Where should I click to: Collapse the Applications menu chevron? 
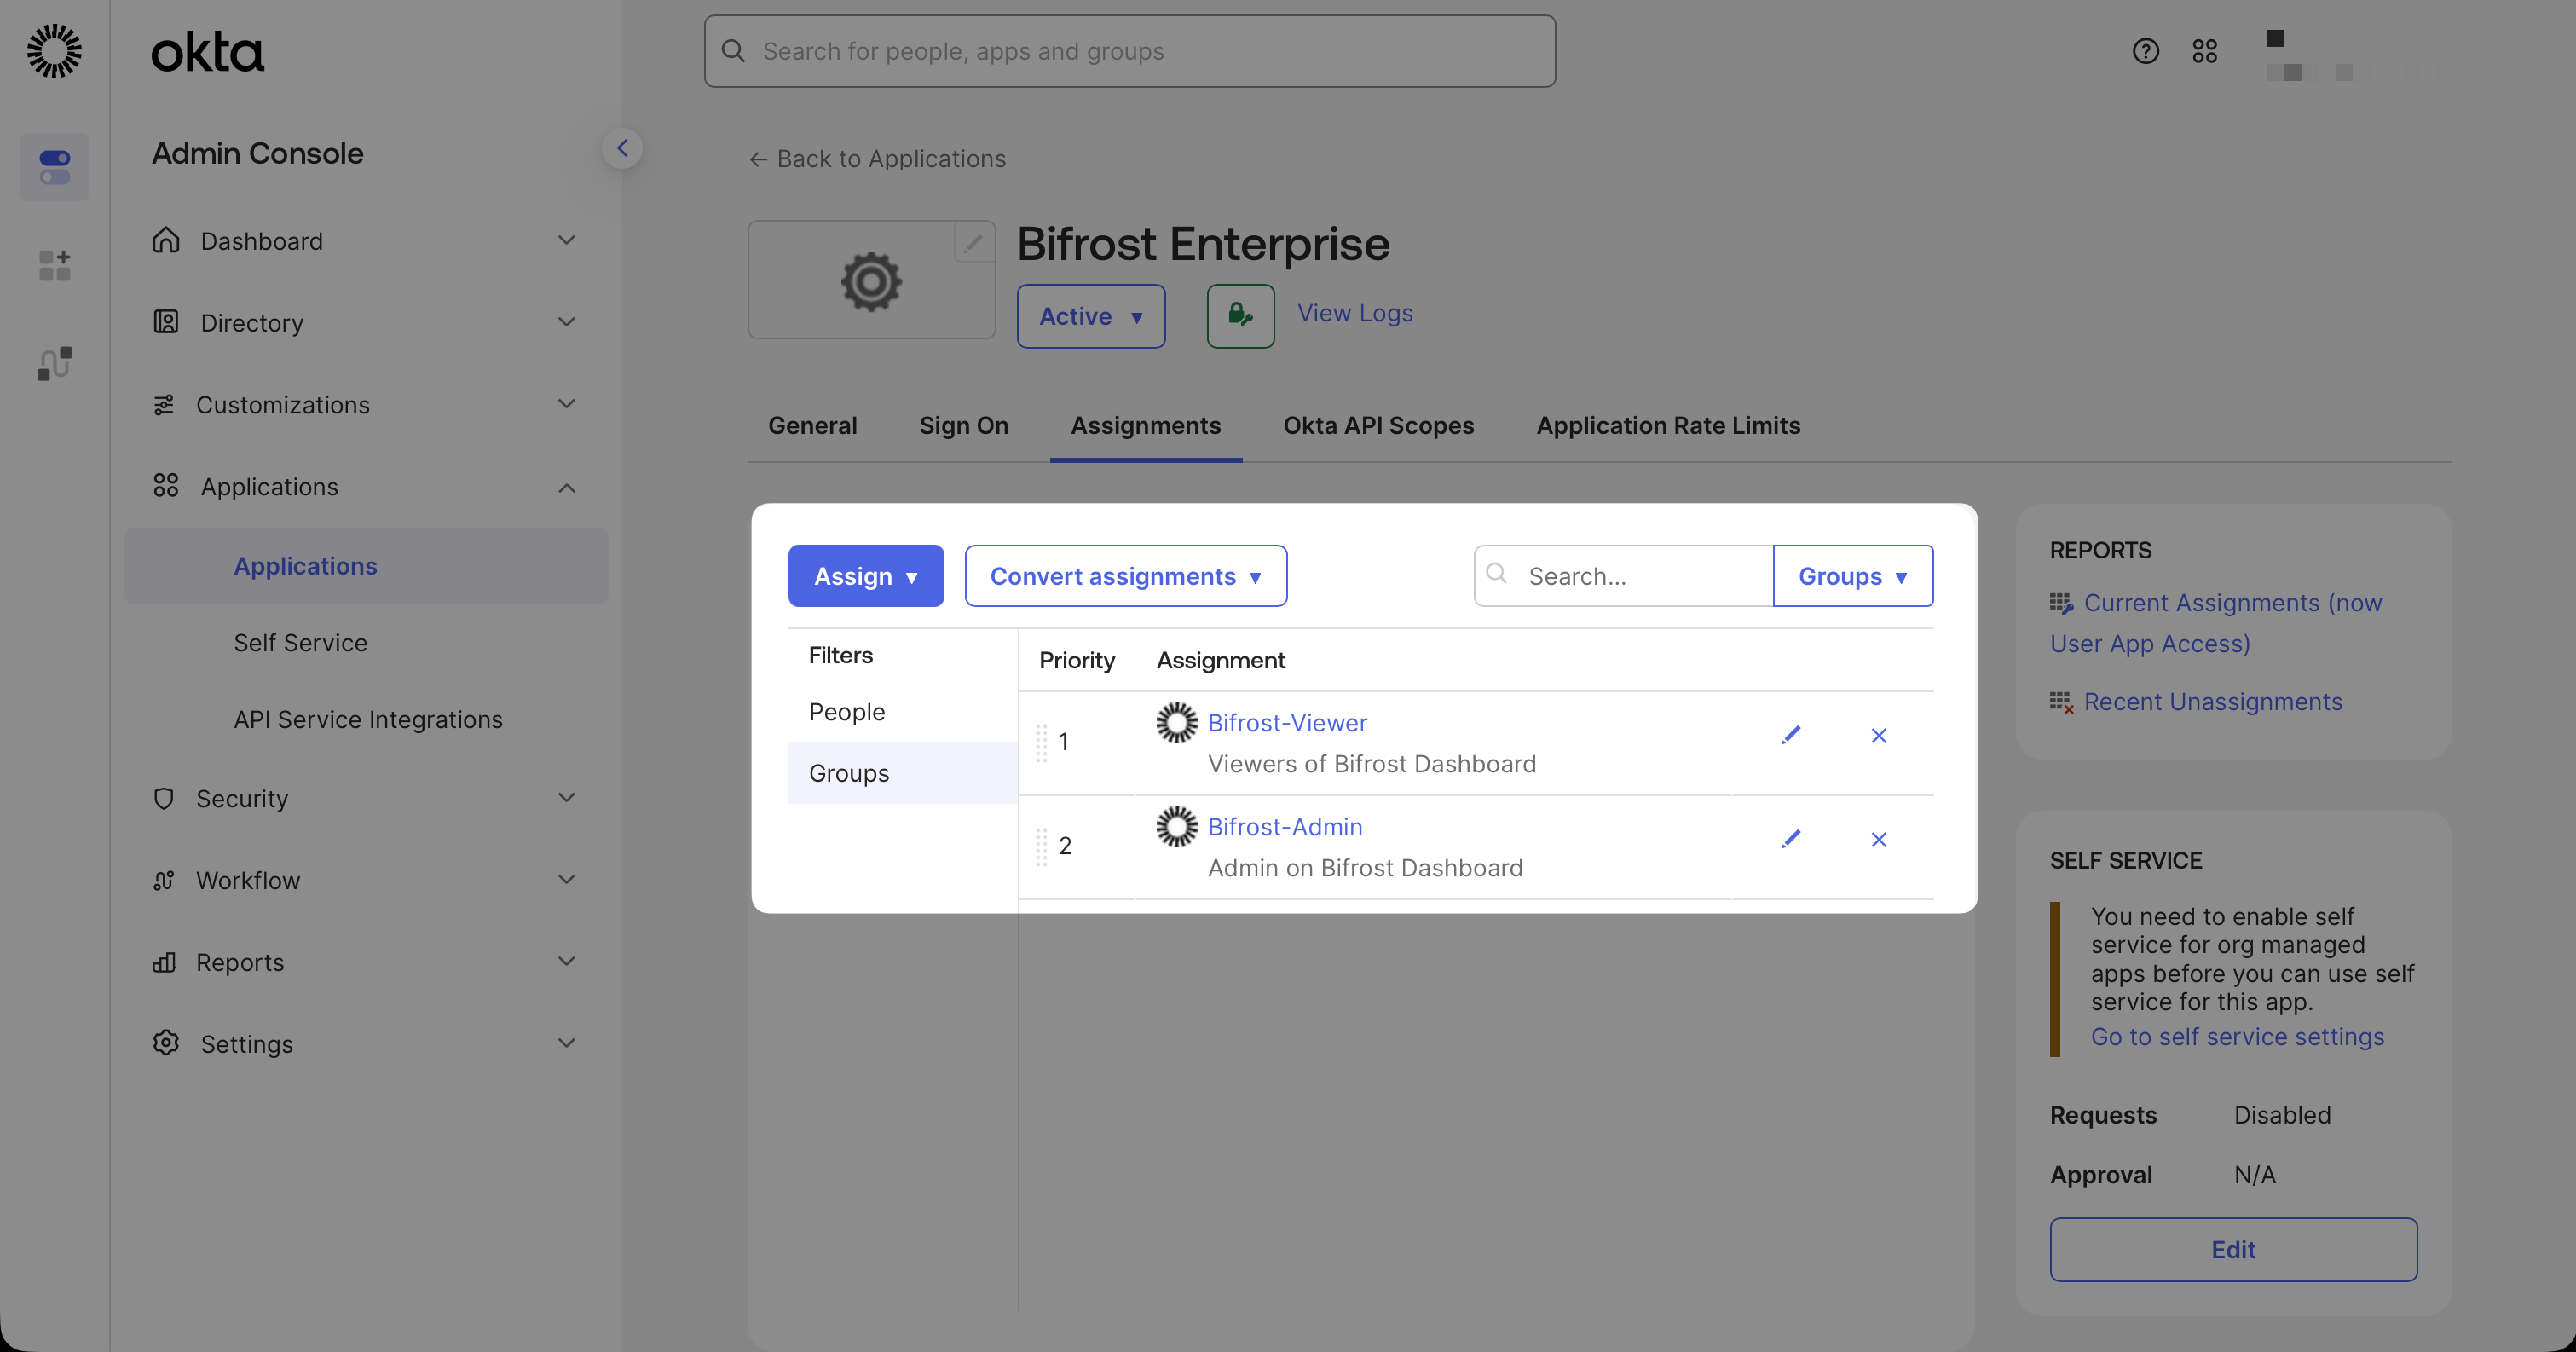tap(566, 488)
